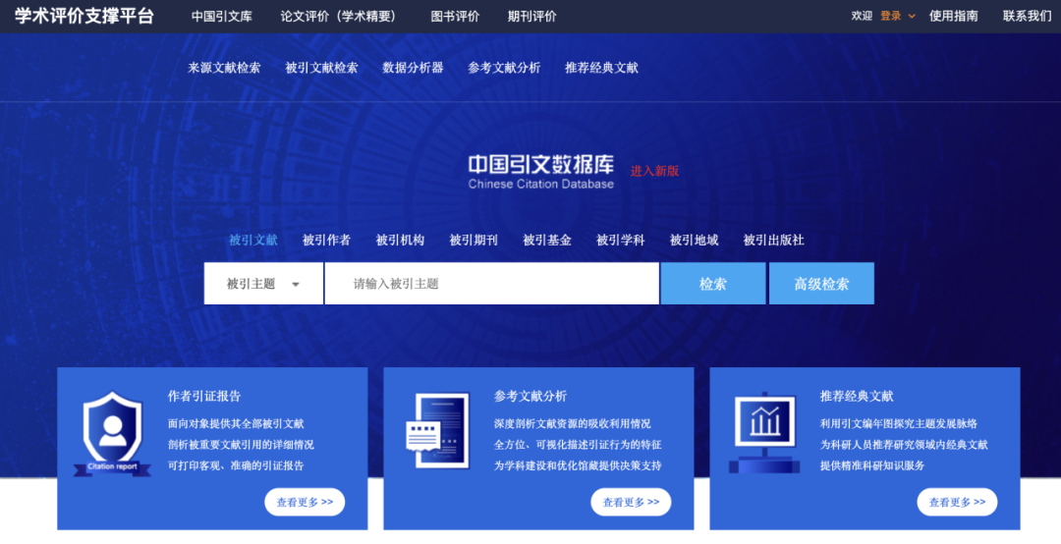Click text 深度剖析文献资源的吸收利用情况
1061x544 pixels.
coord(573,424)
